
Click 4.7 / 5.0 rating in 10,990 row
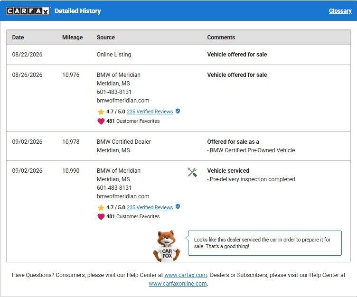click(x=116, y=207)
